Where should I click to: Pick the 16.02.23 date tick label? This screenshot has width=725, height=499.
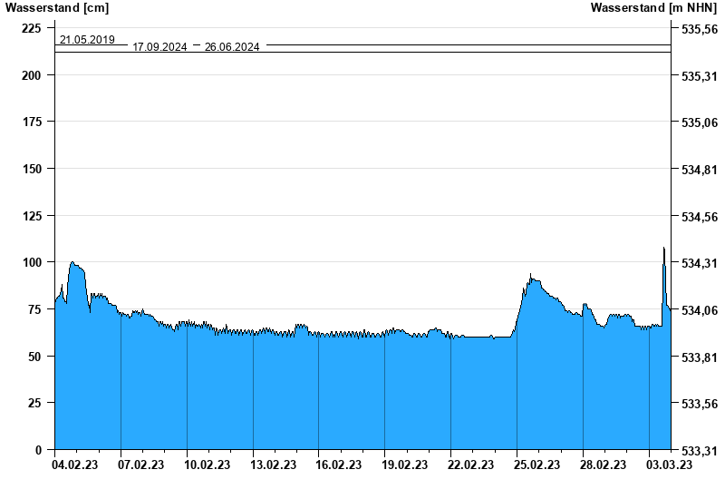(339, 465)
